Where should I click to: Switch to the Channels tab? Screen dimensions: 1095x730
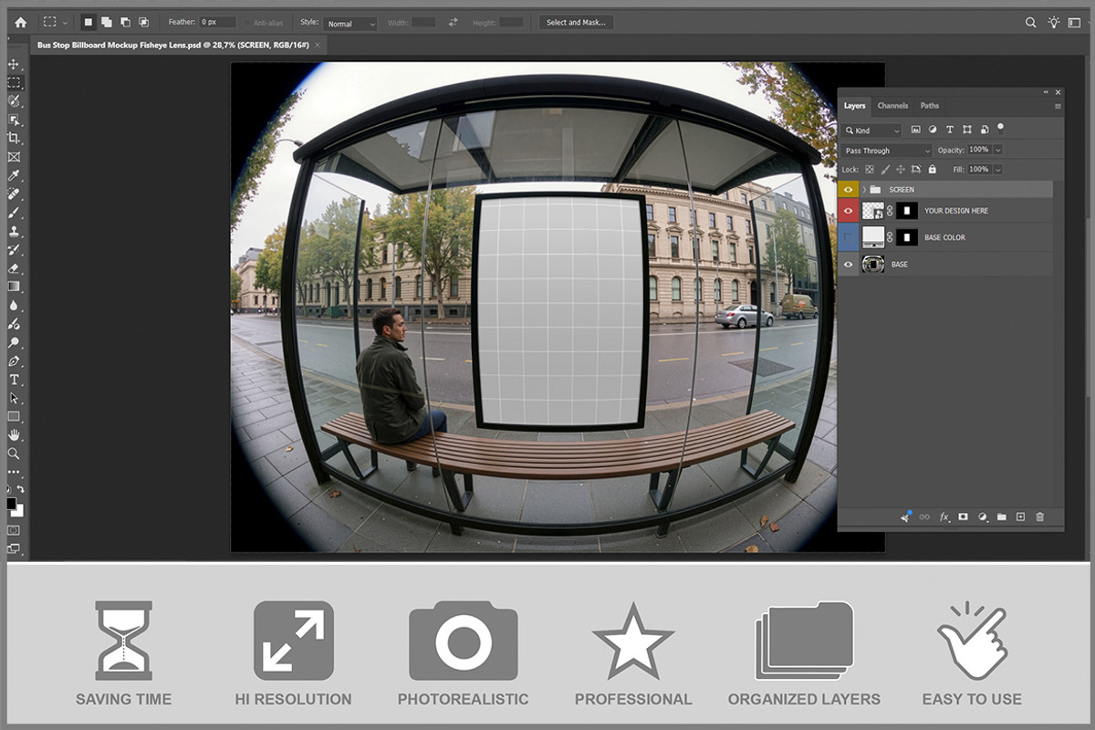892,106
